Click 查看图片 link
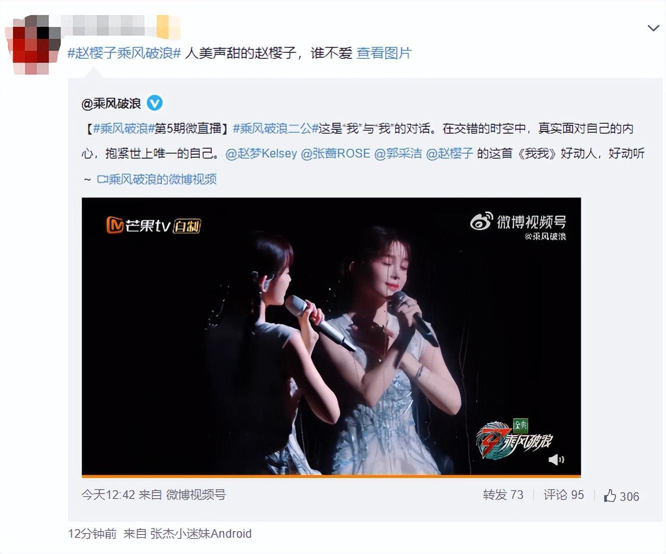Screen dimensions: 666x554 pos(384,53)
